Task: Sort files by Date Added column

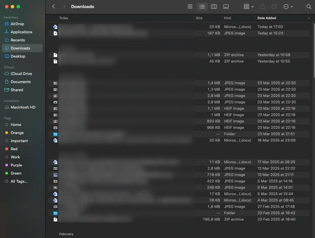Action: point(266,18)
